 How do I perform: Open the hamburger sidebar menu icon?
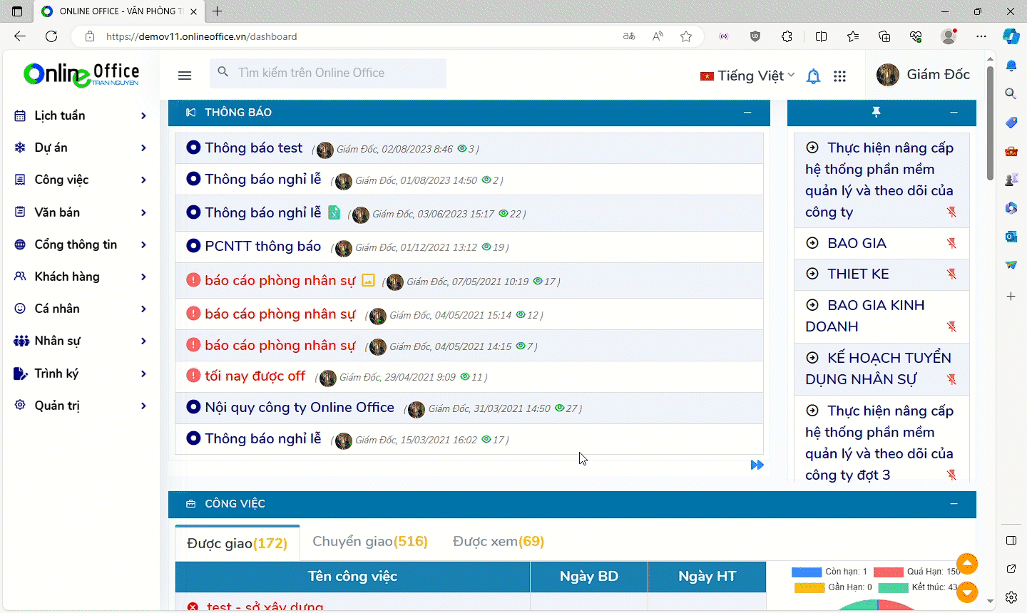(x=185, y=76)
